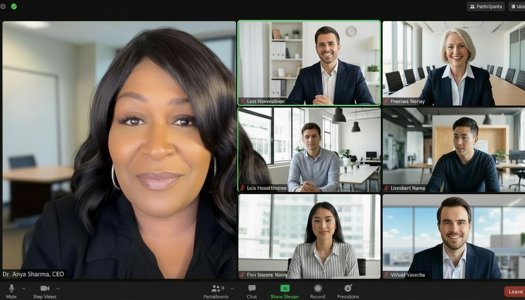525x300 pixels.
Task: Open video settings chevron next to camera
Action: (x=58, y=289)
